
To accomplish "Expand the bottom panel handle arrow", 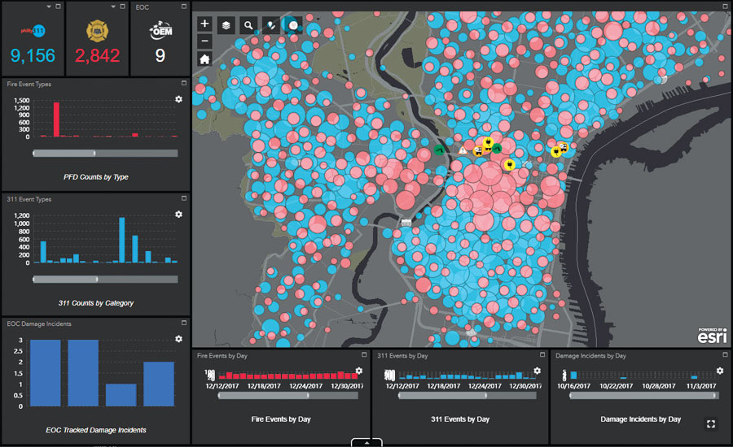I will 366,442.
